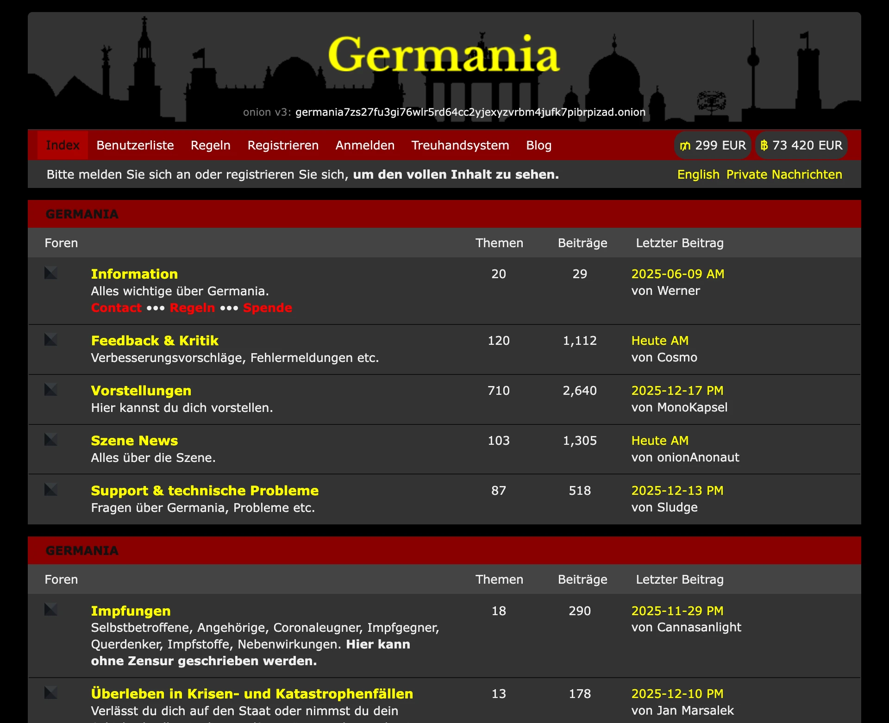Go to the Registrieren page

point(283,145)
